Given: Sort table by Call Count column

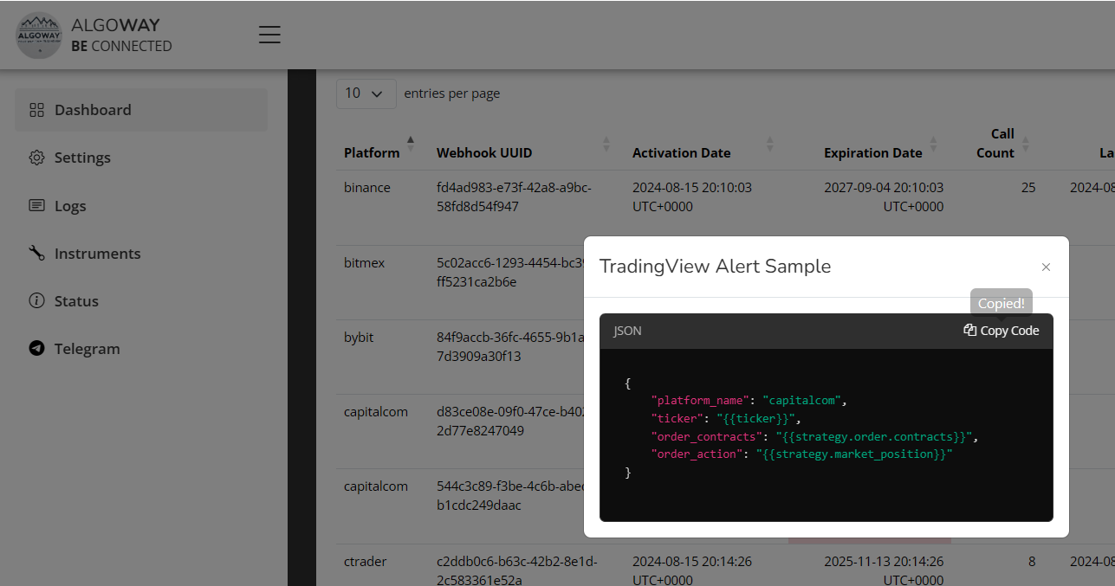Looking at the screenshot, I should point(995,144).
